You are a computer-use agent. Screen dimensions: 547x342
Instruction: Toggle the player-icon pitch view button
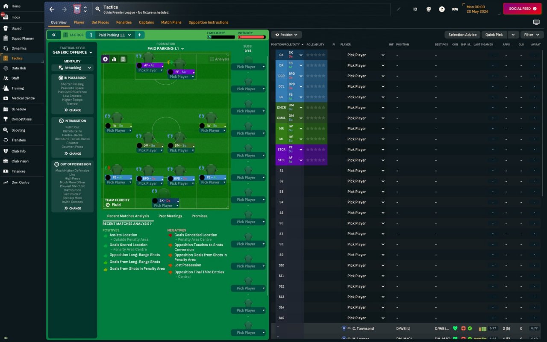click(x=105, y=59)
